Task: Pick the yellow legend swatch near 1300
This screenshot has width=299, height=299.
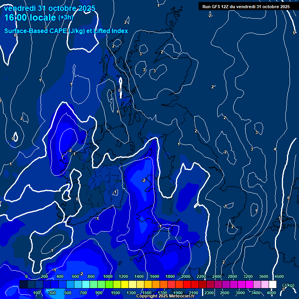Action: click(132, 285)
